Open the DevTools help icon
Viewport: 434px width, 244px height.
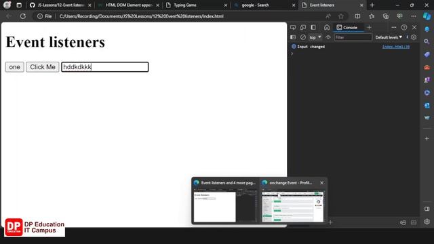pos(404,27)
